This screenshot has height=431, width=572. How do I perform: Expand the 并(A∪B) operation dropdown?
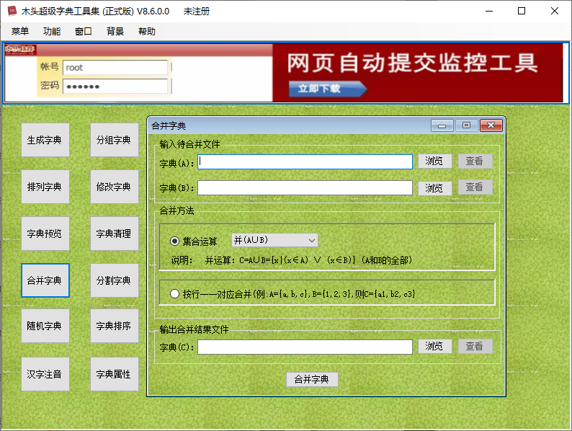click(x=274, y=240)
